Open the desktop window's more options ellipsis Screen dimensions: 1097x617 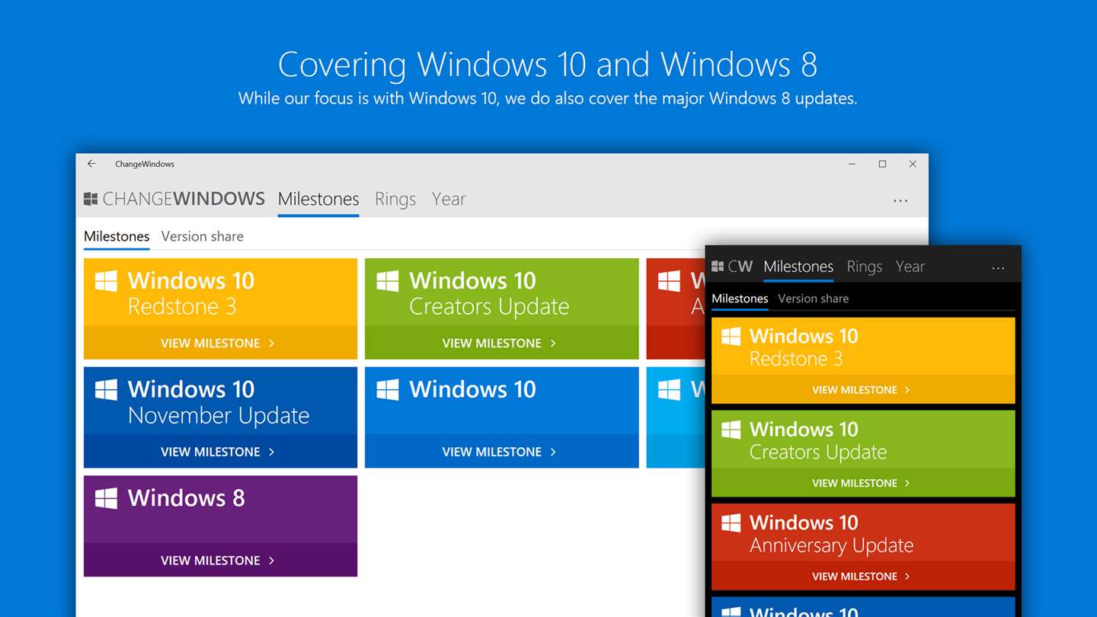click(900, 201)
